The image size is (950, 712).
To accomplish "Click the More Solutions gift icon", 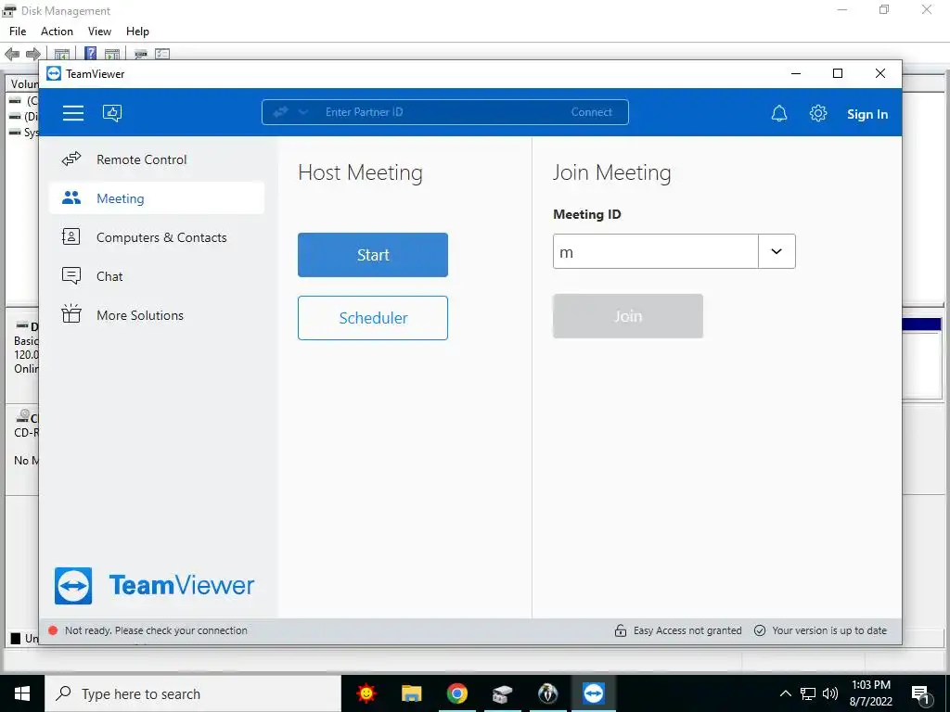I will (71, 313).
